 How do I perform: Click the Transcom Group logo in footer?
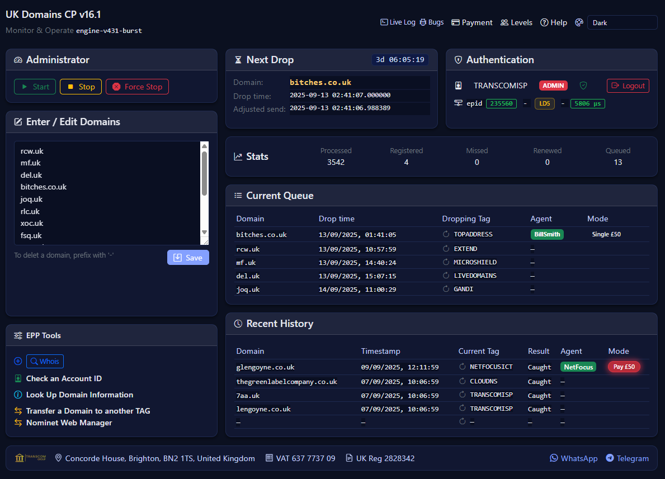[31, 458]
